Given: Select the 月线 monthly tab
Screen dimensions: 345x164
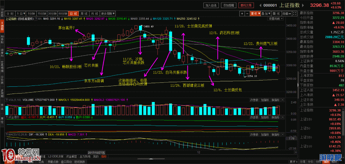Looking at the screenshot, I should [95, 14].
